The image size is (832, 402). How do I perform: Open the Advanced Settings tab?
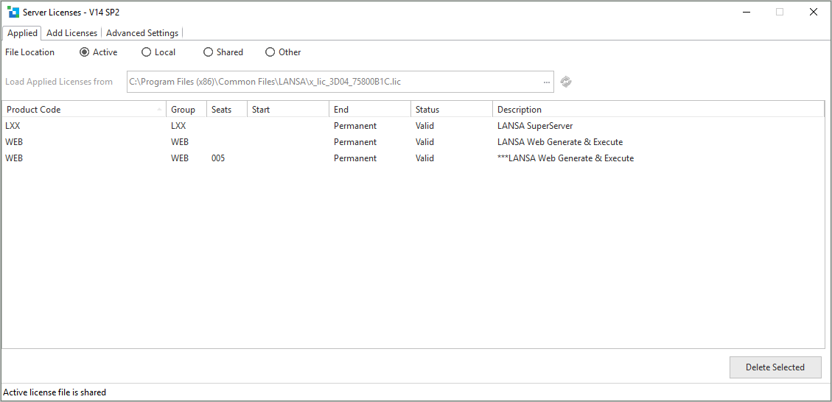(142, 33)
